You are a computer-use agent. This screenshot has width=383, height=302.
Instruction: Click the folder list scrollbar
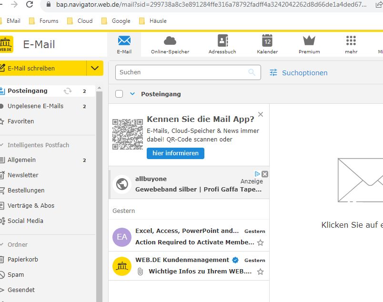tap(99, 197)
